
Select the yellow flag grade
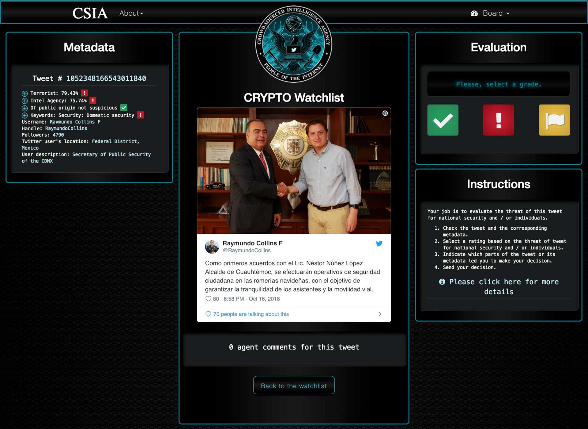point(554,120)
